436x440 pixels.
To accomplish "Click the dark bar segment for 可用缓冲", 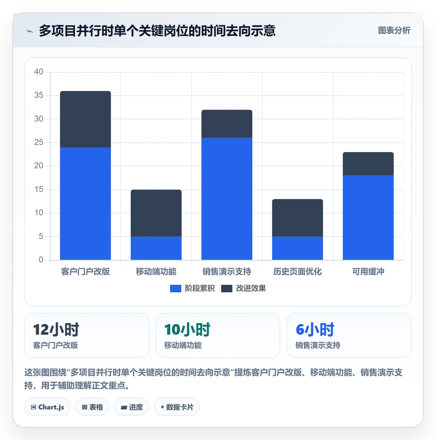I will [368, 164].
